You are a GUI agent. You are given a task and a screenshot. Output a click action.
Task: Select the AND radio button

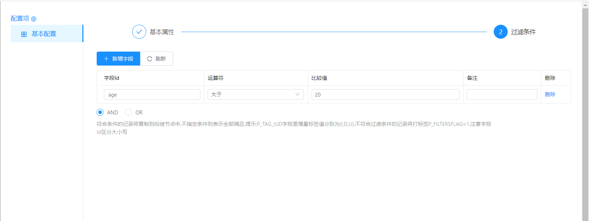[x=100, y=112]
